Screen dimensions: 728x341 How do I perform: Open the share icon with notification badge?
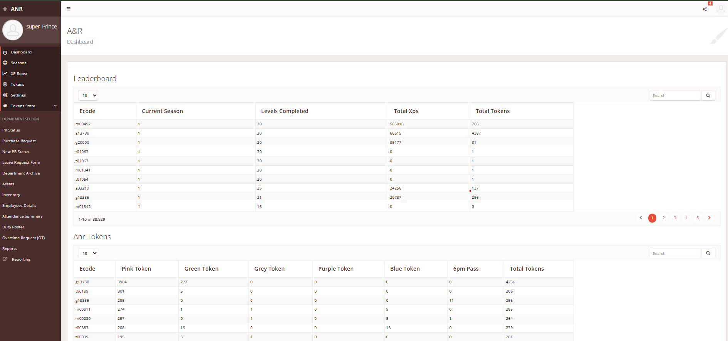click(705, 9)
